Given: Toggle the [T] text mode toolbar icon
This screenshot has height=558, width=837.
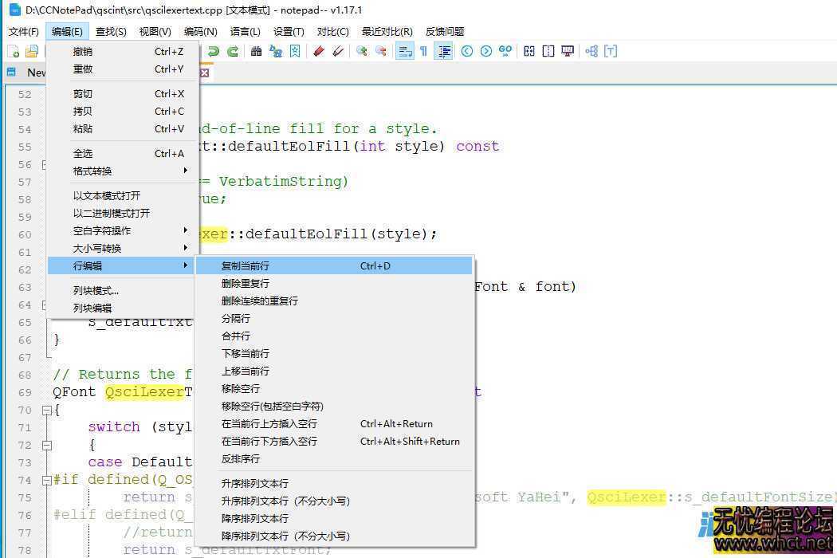Looking at the screenshot, I should pyautogui.click(x=610, y=51).
